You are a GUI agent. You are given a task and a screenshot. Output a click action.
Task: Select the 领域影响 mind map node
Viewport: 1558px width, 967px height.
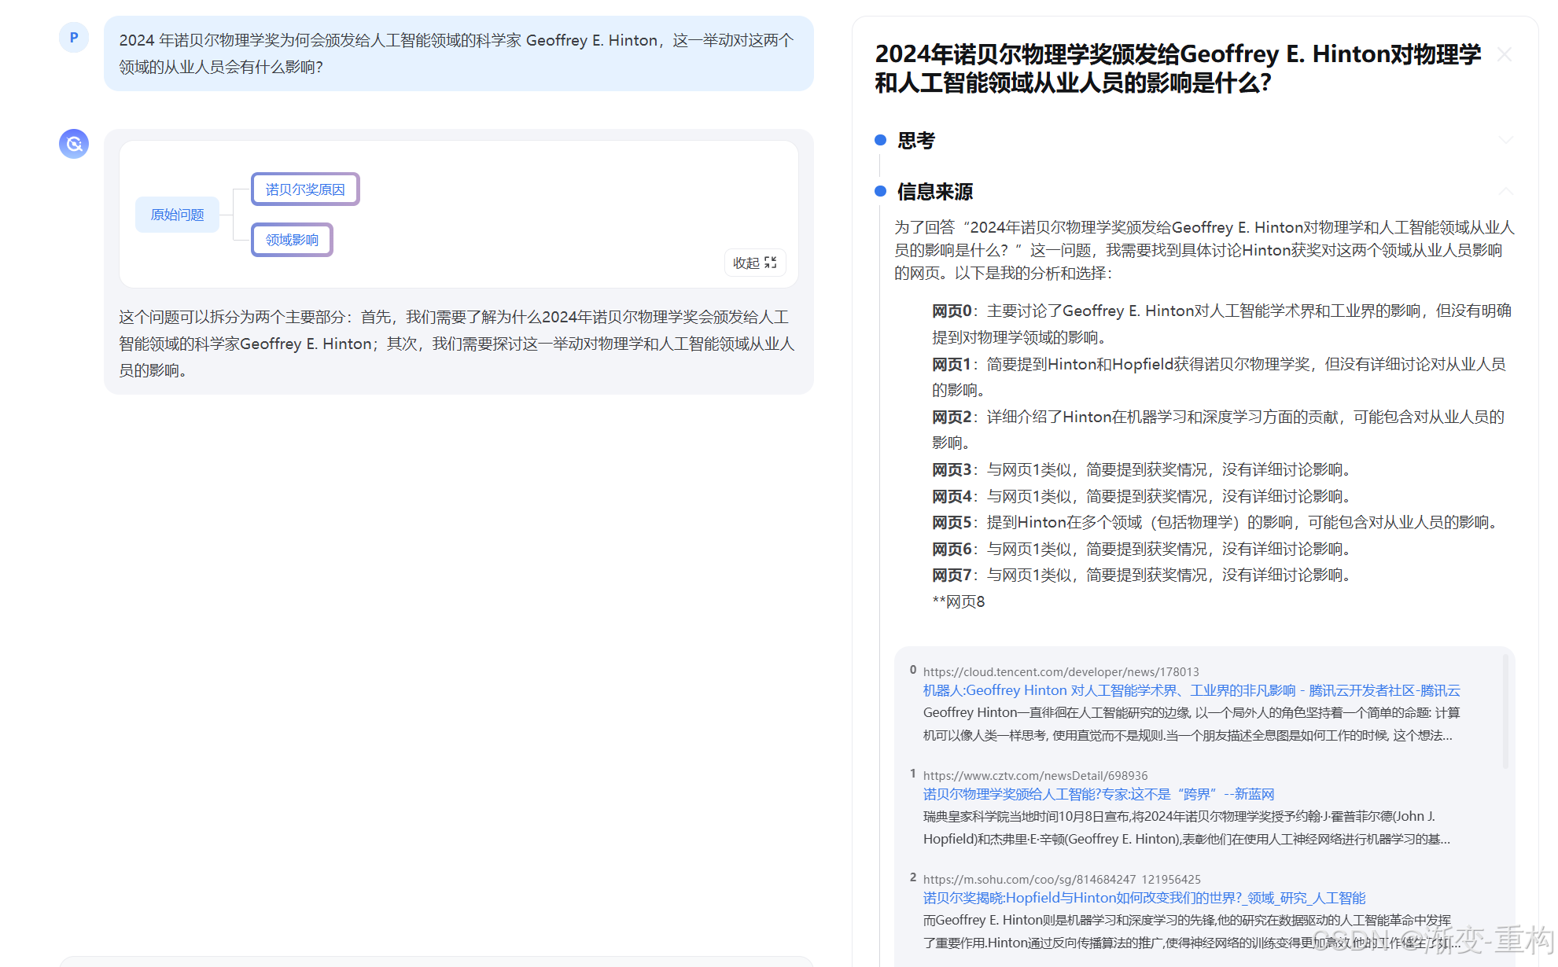pos(292,240)
